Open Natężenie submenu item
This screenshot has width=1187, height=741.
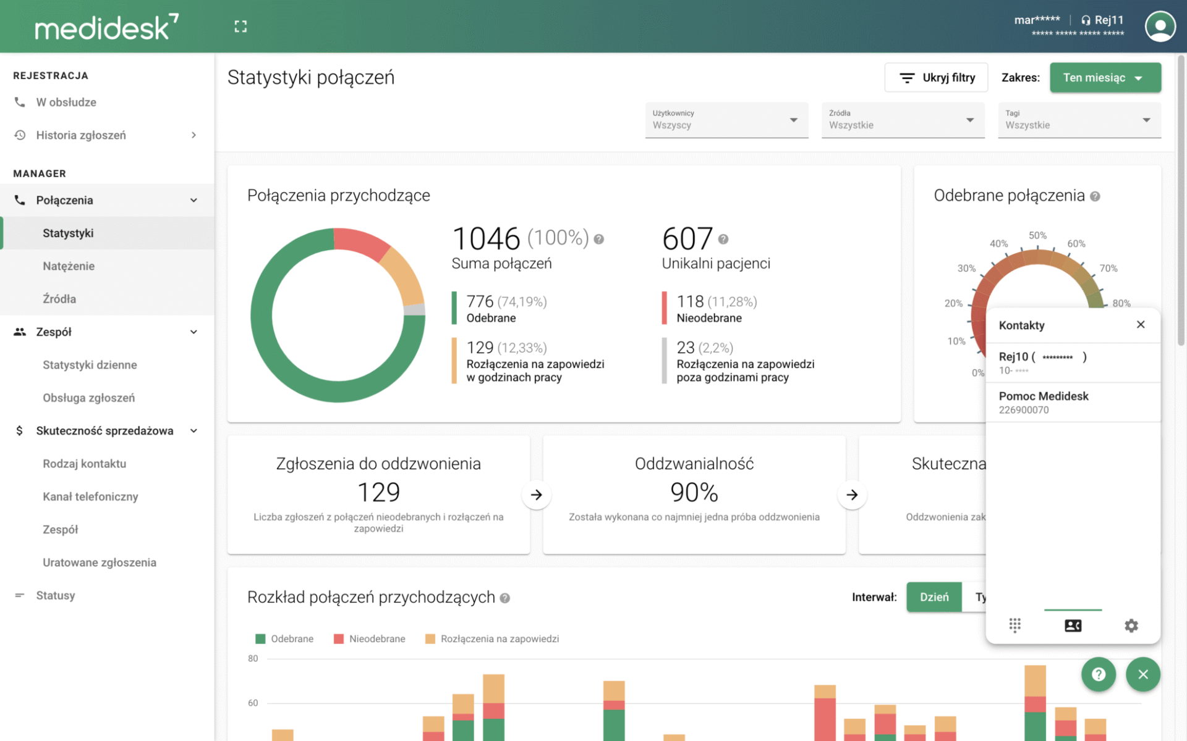[x=107, y=266]
